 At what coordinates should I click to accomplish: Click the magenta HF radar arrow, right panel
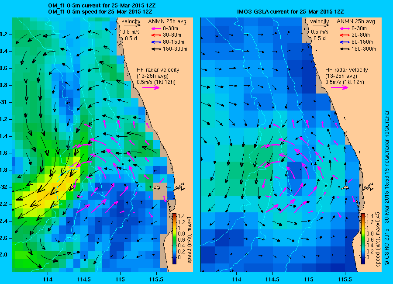point(340,87)
